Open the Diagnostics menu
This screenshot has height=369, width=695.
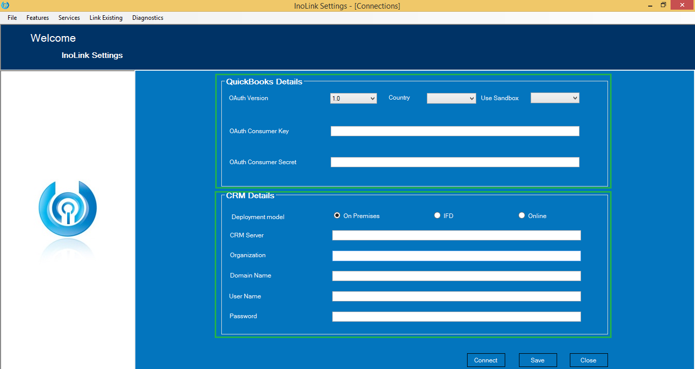[x=148, y=18]
